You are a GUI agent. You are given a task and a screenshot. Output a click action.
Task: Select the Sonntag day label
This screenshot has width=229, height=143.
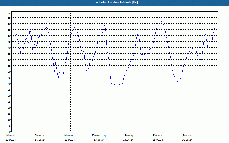click(x=187, y=136)
